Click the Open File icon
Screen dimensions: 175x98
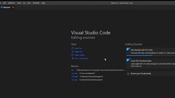pos(72,51)
